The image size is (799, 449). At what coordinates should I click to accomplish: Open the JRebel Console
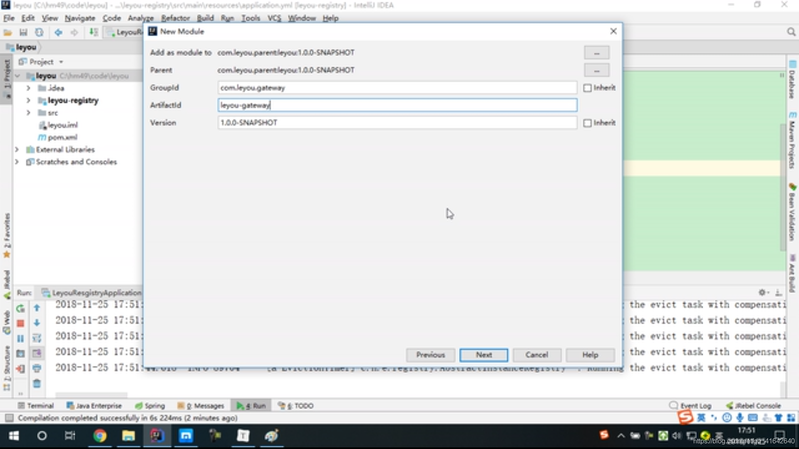tap(753, 406)
